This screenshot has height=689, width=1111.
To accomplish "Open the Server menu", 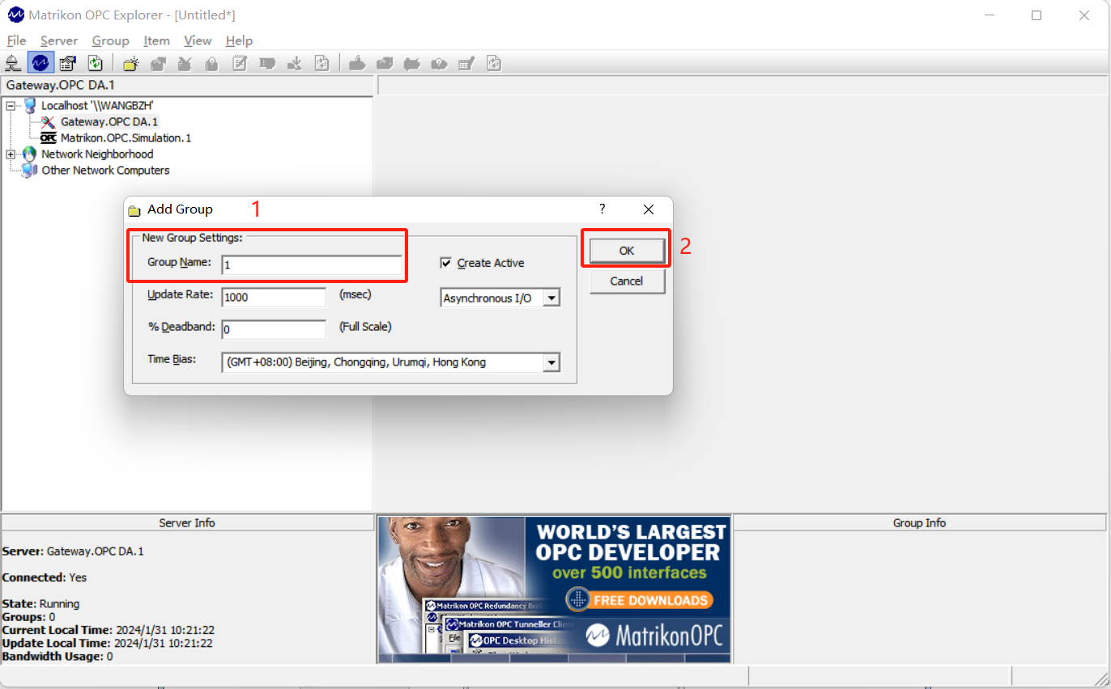I will click(59, 40).
